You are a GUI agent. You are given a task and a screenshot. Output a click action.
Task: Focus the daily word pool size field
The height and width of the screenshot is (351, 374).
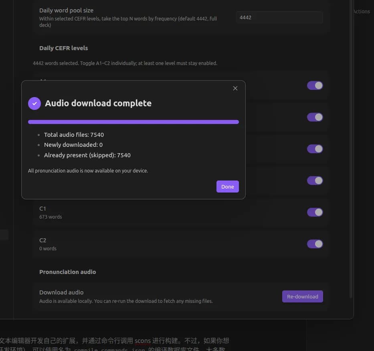point(279,17)
